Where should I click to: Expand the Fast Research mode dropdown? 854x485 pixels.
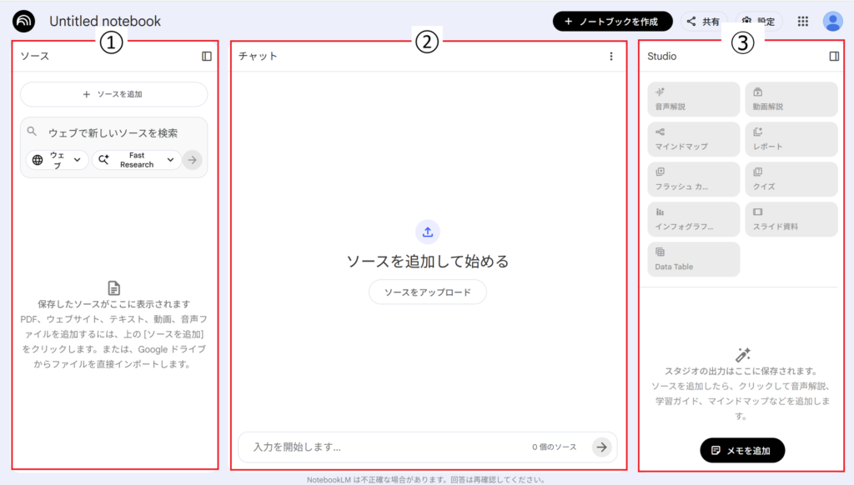tap(136, 160)
